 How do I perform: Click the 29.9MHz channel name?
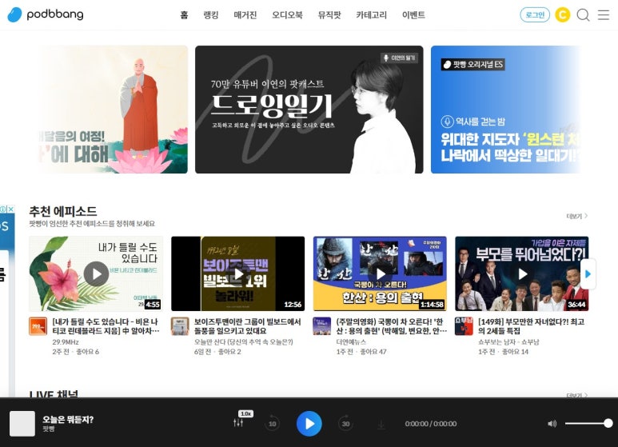click(x=66, y=341)
